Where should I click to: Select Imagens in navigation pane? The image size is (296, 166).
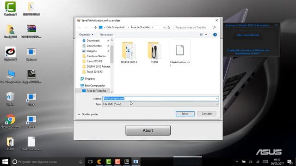[x=92, y=51]
